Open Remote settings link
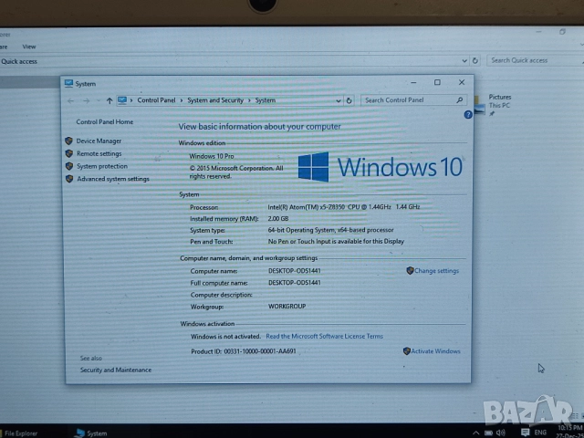This screenshot has height=438, width=584. tap(99, 153)
